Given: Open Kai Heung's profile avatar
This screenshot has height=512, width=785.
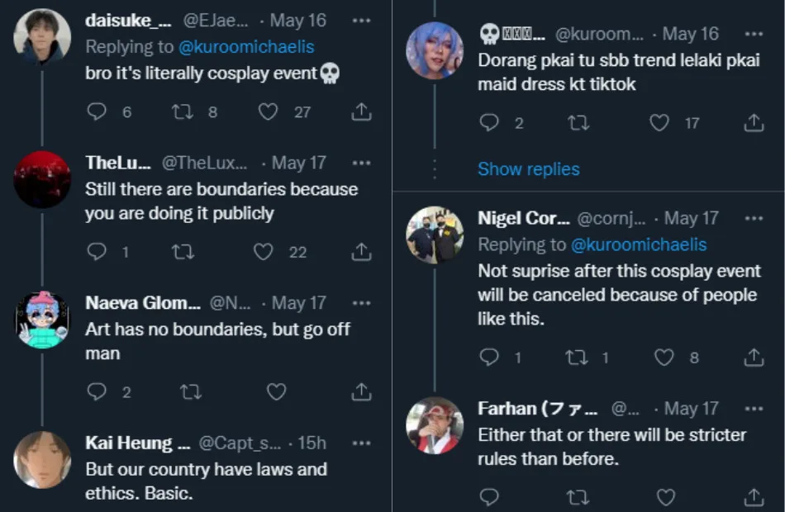Looking at the screenshot, I should pyautogui.click(x=42, y=459).
